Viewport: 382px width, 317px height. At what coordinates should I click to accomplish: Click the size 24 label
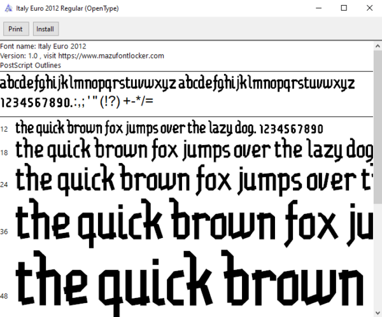pos(4,185)
